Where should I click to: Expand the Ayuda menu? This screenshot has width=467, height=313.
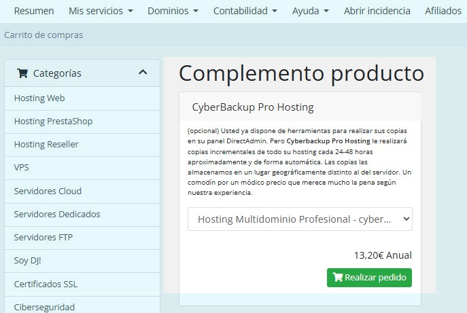[311, 11]
